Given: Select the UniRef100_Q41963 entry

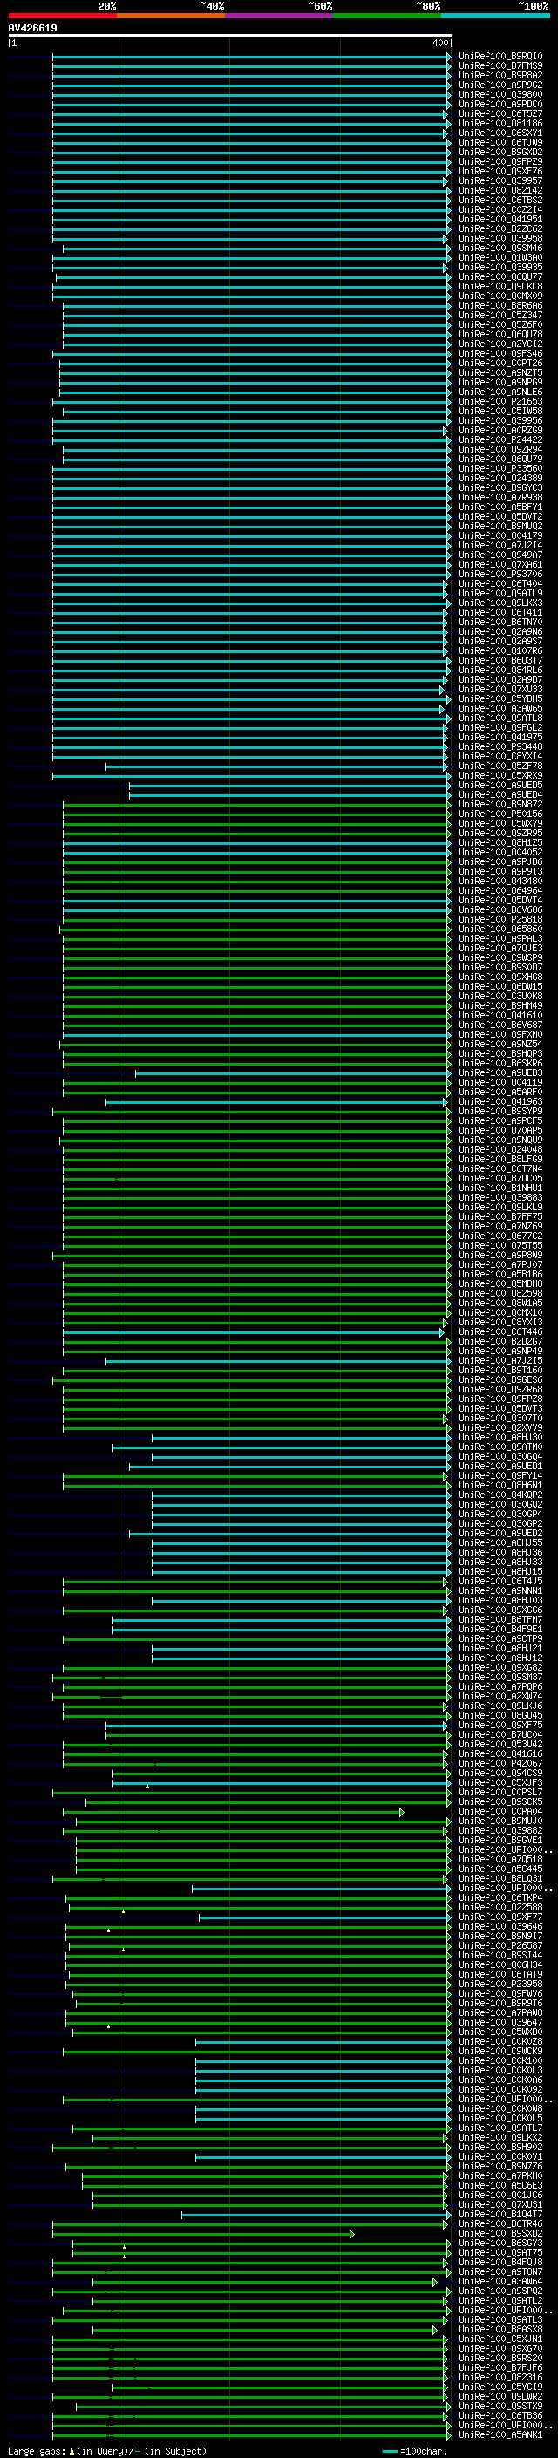Looking at the screenshot, I should [x=500, y=1102].
